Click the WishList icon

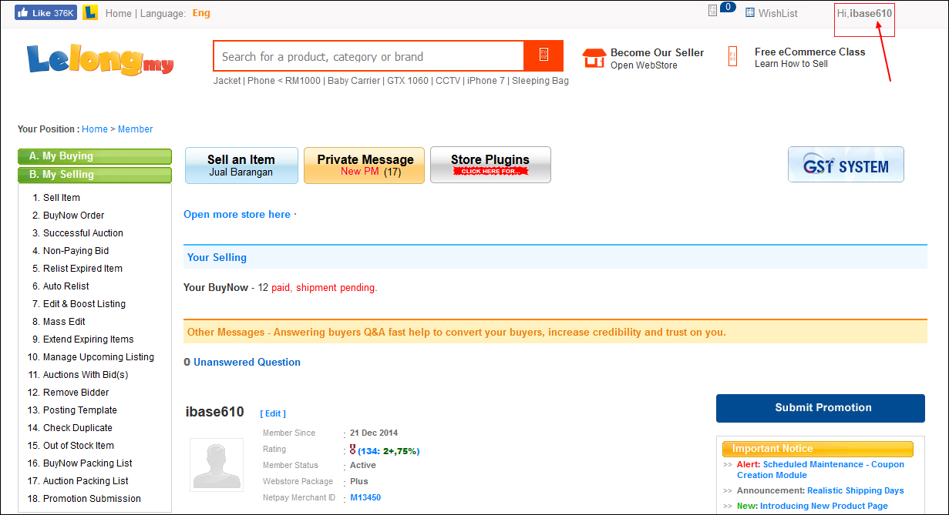click(750, 12)
